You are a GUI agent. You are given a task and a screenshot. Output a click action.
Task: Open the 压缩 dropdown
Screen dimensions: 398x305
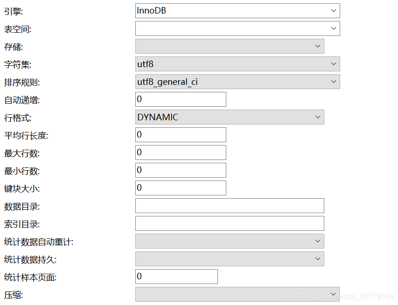(229, 294)
